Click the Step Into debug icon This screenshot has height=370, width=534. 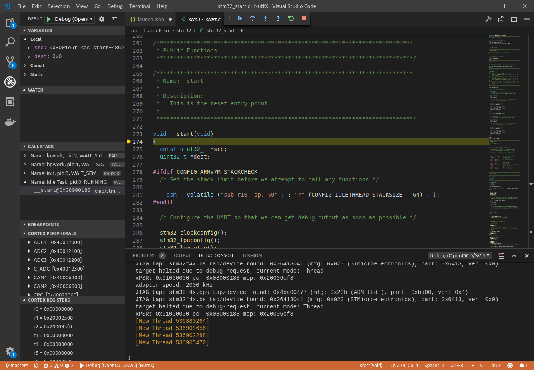click(x=265, y=18)
